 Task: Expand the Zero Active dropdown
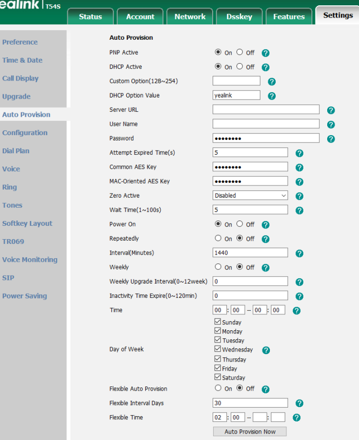tap(250, 196)
